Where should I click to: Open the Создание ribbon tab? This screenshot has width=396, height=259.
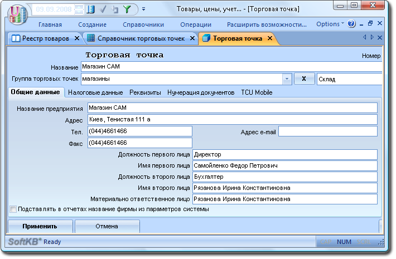92,25
